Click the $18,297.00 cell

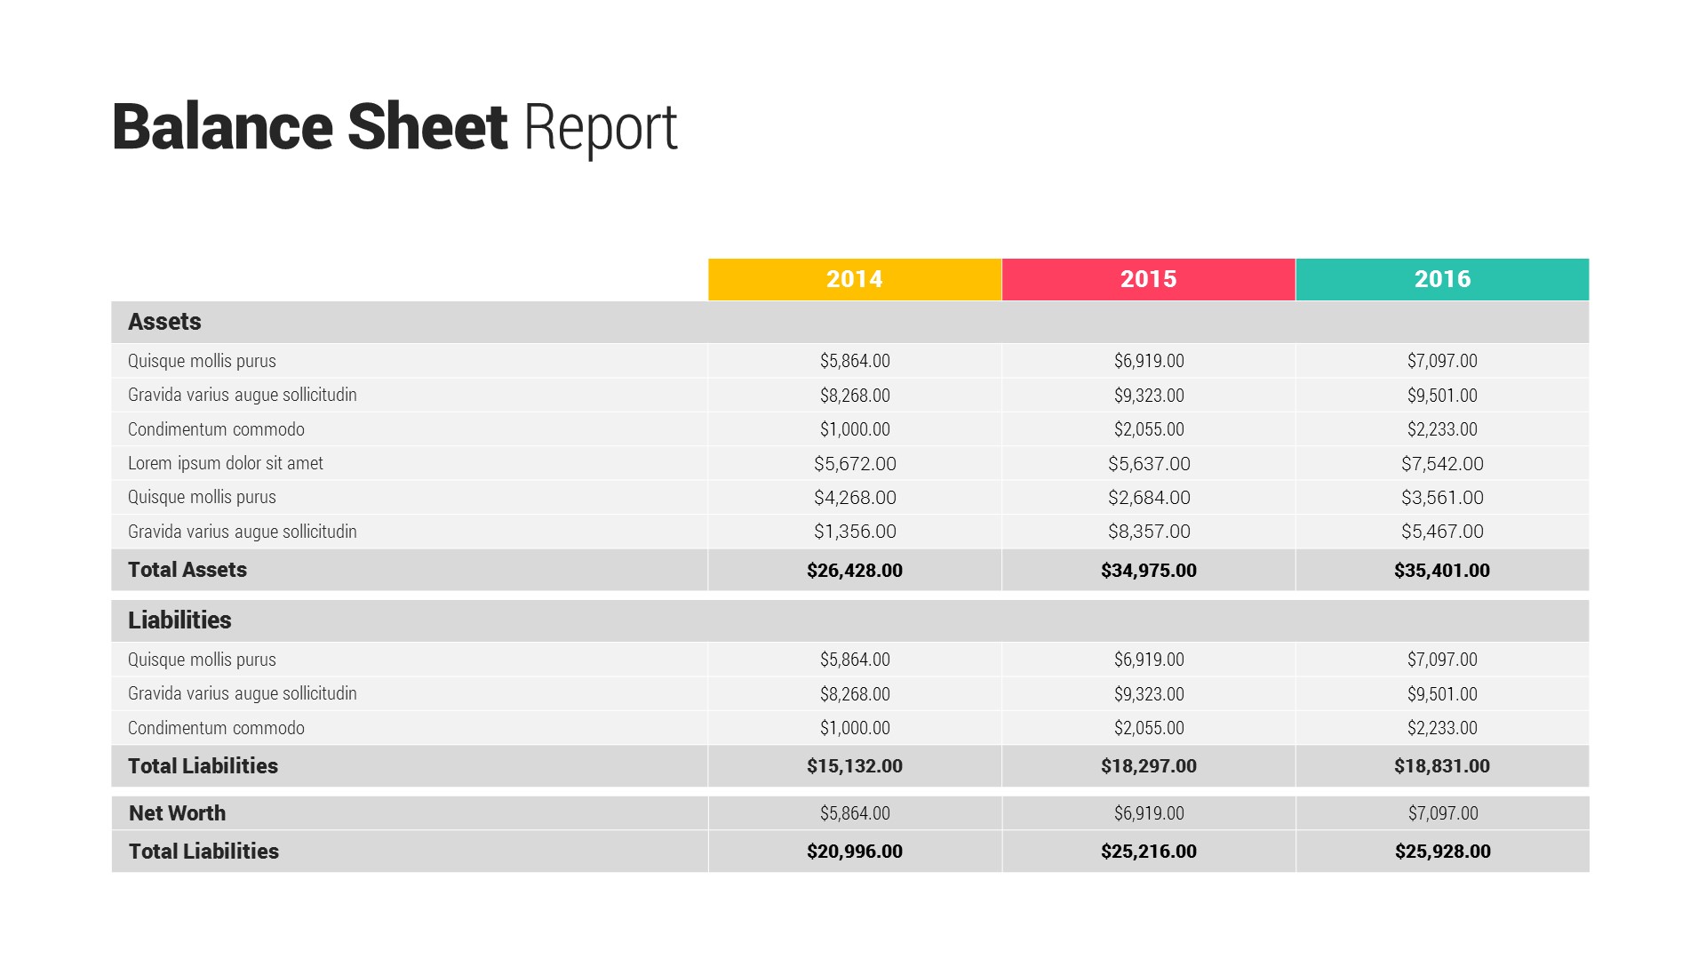[x=1148, y=766]
